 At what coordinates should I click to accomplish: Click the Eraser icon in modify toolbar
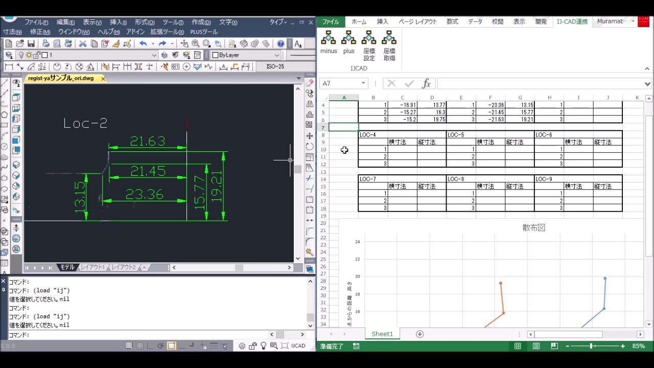[310, 83]
